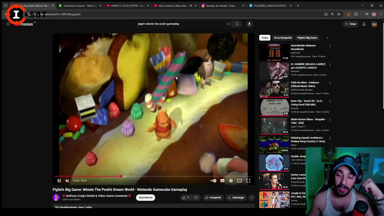Open the EL HAMBRE video thumbnail
This screenshot has width=384, height=216.
274,70
